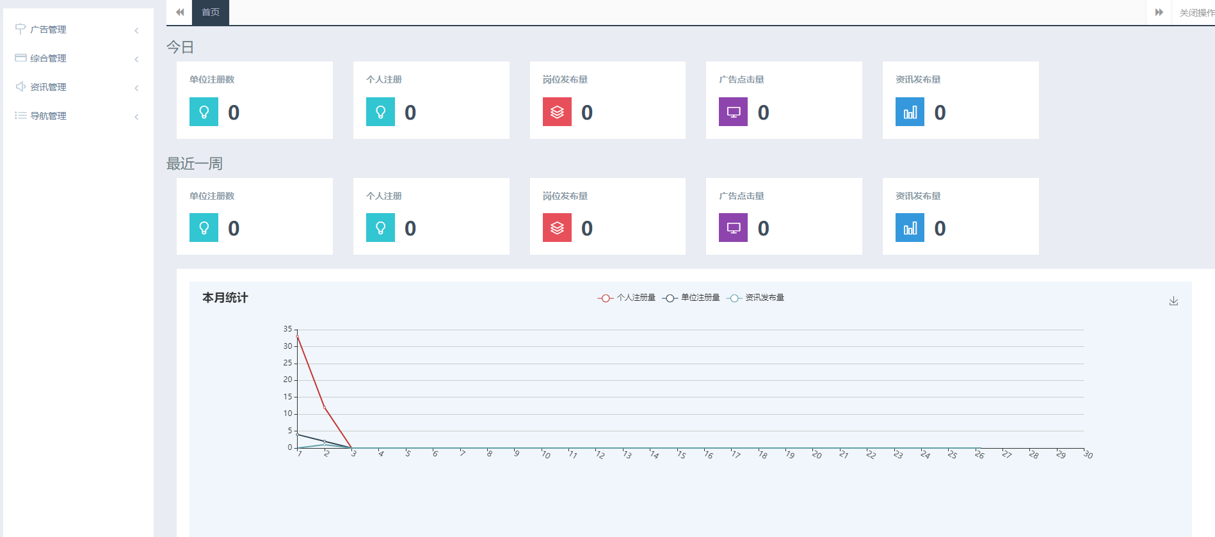1215x537 pixels.
Task: Click today's 单位注册数 label
Action: [212, 79]
